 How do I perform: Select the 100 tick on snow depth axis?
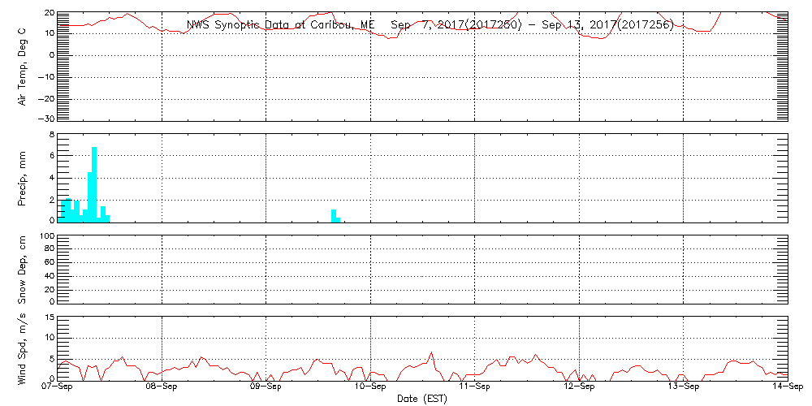click(x=46, y=237)
